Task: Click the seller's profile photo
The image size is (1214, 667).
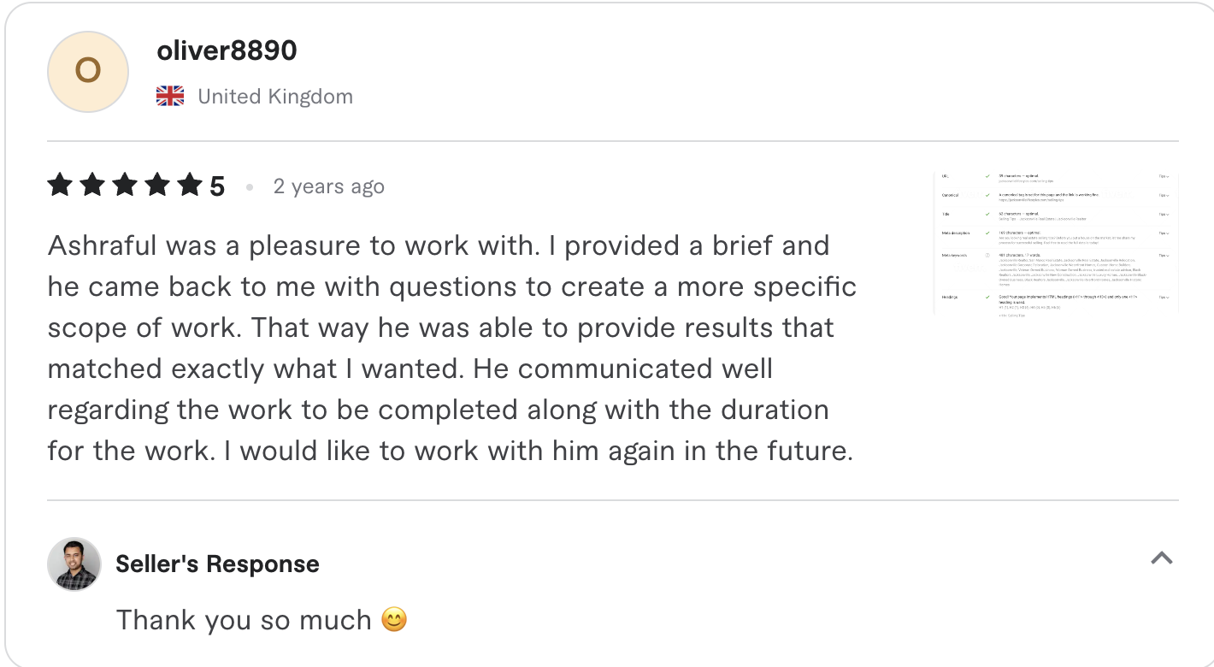Action: coord(74,564)
